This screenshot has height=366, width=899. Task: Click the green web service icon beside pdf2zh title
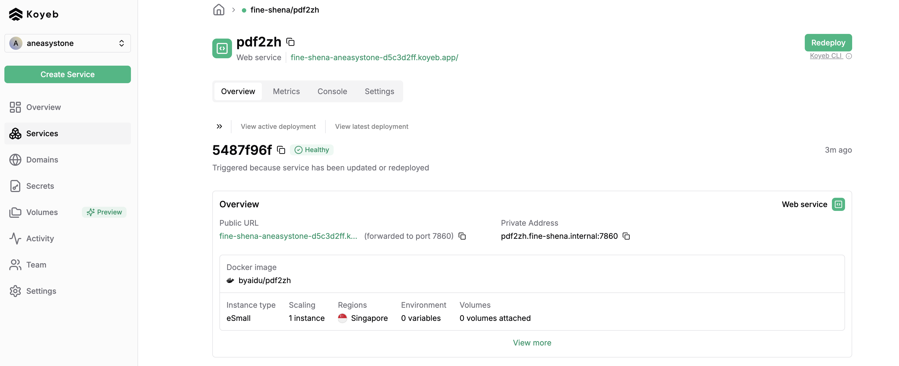(x=222, y=48)
